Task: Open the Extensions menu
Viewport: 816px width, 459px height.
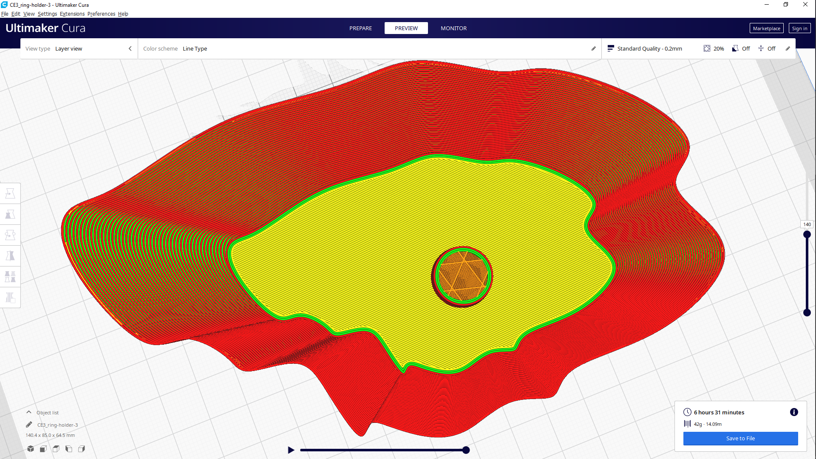Action: point(72,14)
